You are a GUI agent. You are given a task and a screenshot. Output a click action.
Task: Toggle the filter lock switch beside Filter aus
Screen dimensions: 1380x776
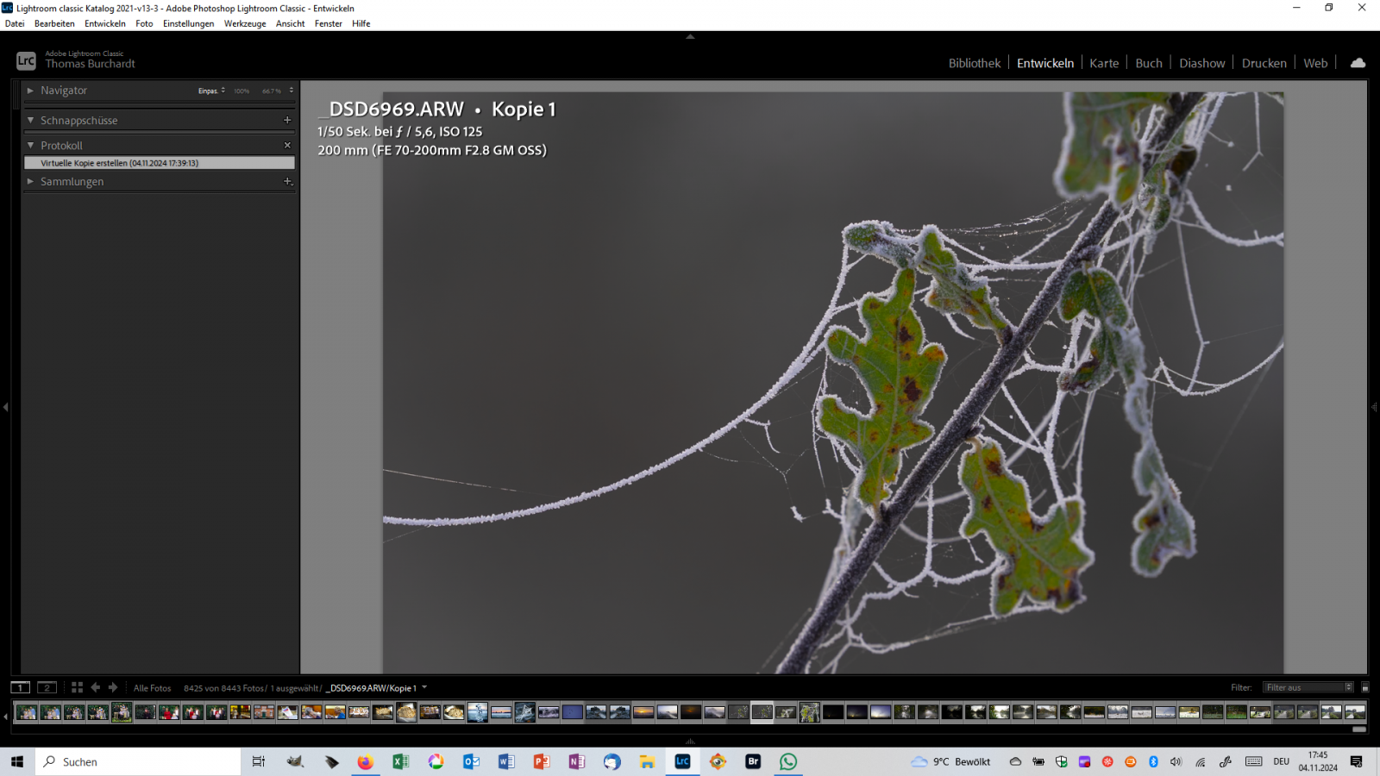pyautogui.click(x=1364, y=687)
